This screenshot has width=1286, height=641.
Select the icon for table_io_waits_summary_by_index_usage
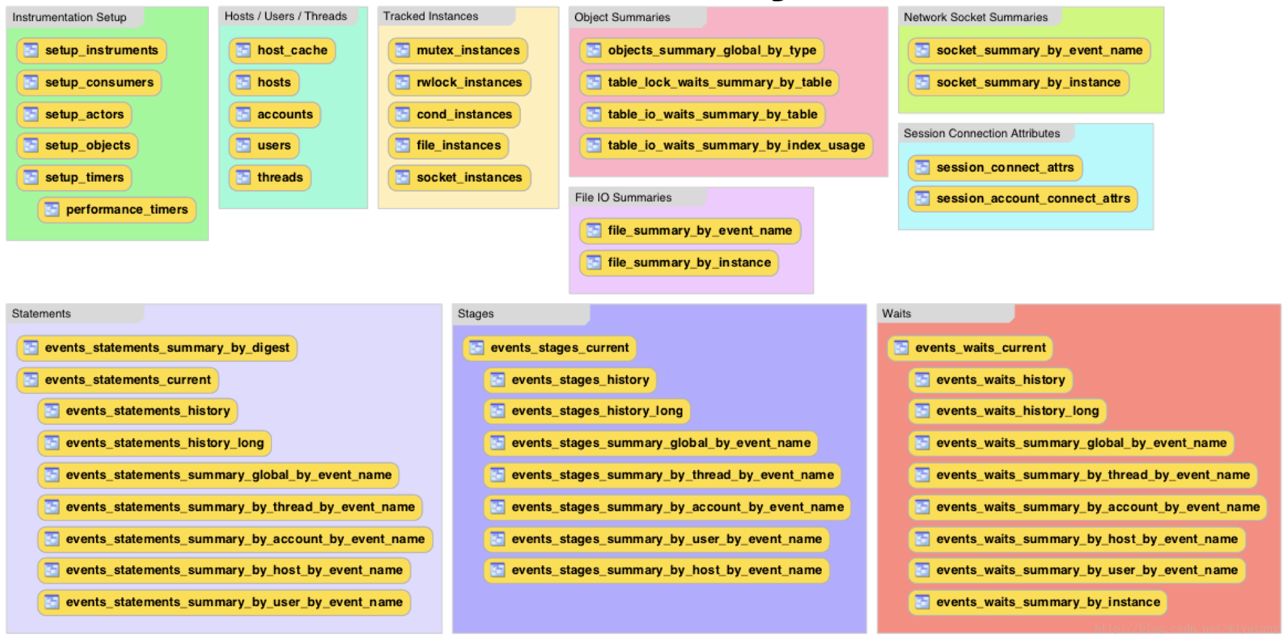coord(593,146)
